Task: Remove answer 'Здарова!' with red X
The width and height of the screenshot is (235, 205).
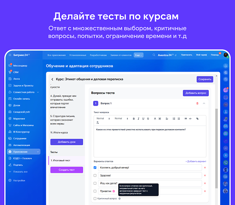Action: [205, 175]
